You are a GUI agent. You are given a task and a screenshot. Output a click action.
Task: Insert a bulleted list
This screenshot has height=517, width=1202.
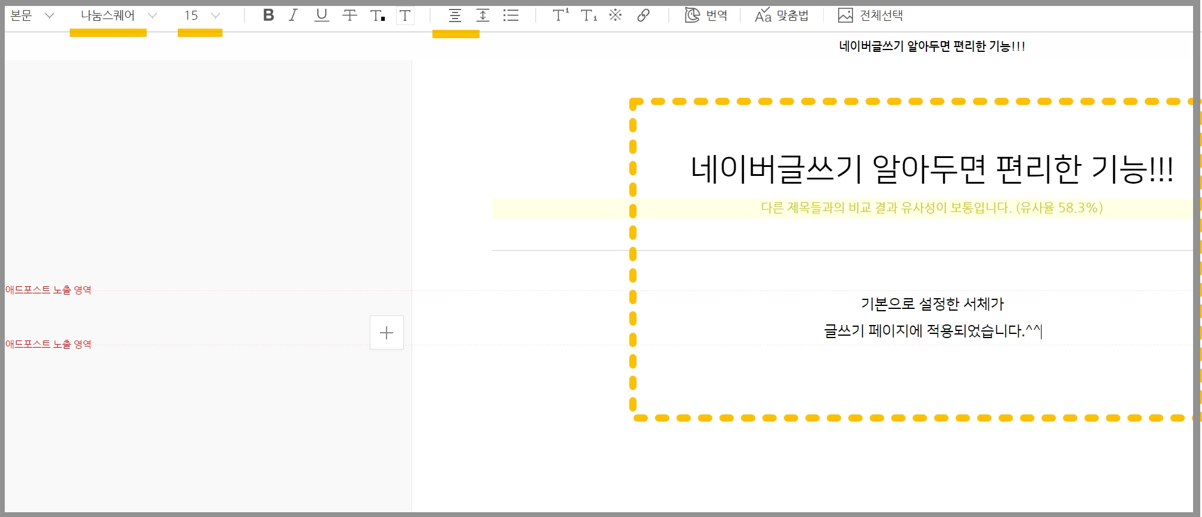pyautogui.click(x=511, y=16)
